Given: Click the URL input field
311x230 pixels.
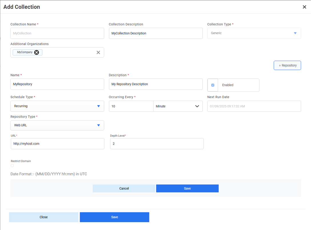Looking at the screenshot, I should (x=57, y=144).
